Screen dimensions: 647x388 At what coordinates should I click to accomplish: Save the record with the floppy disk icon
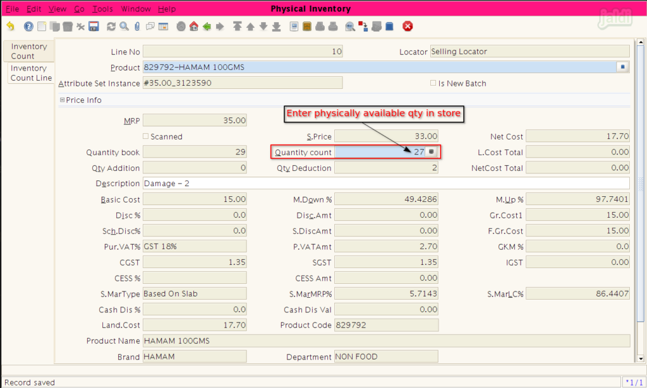(94, 26)
